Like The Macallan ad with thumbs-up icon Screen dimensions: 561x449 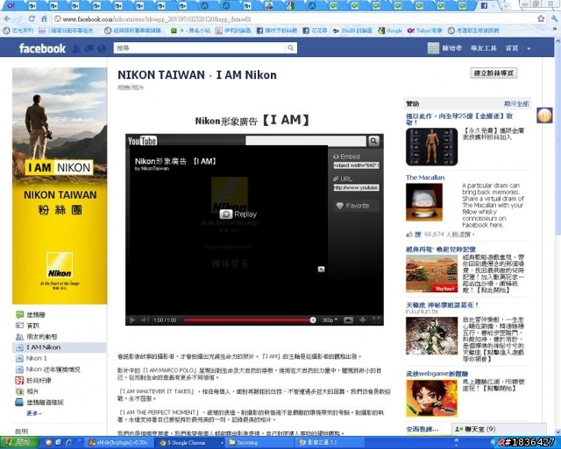(409, 235)
